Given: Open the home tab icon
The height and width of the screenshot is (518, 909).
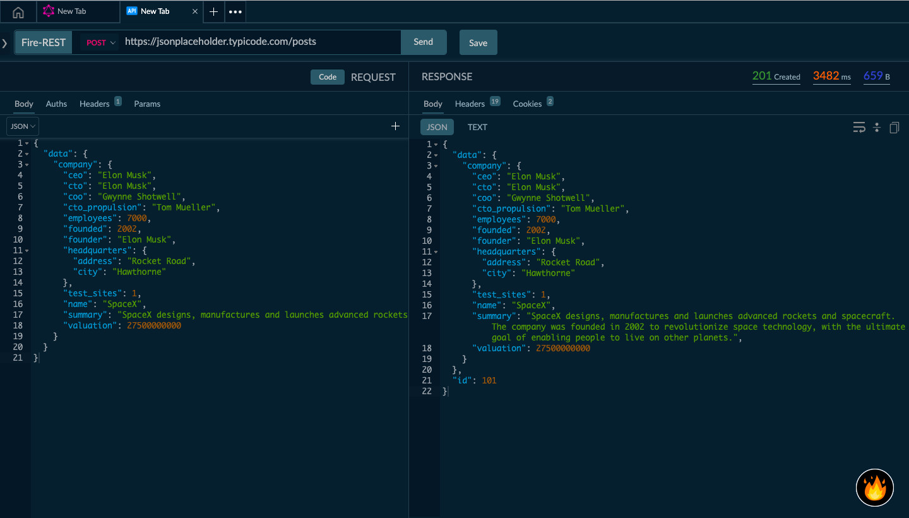Looking at the screenshot, I should (18, 11).
